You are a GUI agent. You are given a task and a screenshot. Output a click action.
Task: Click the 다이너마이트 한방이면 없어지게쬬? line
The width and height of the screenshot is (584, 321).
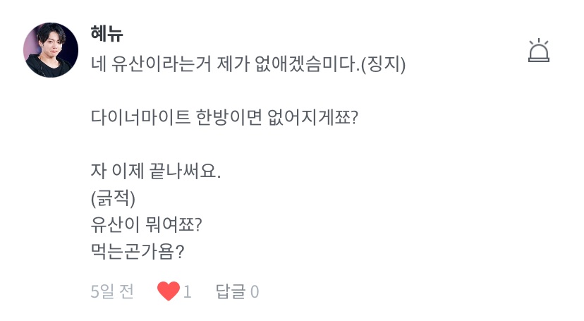(x=226, y=117)
